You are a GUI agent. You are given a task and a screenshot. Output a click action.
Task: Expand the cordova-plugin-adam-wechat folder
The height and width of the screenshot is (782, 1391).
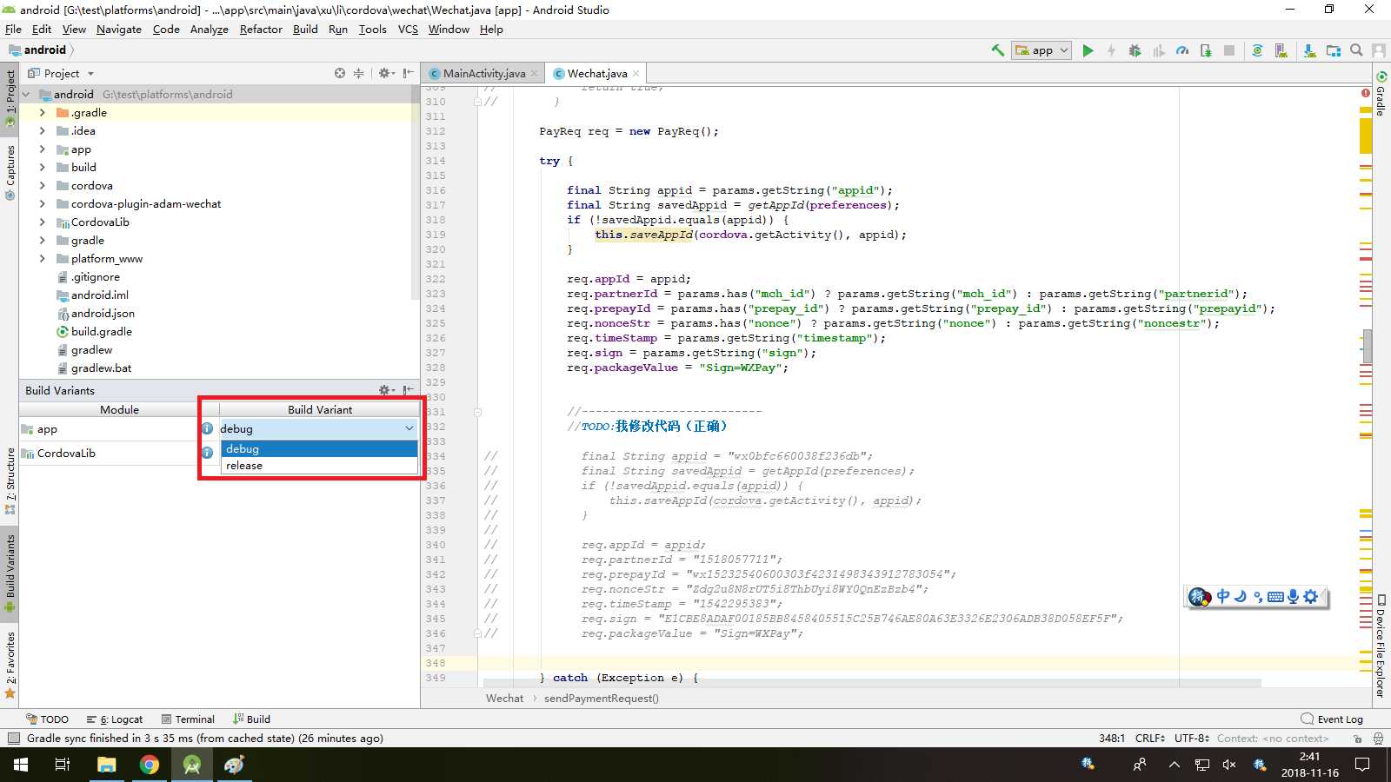(x=42, y=203)
